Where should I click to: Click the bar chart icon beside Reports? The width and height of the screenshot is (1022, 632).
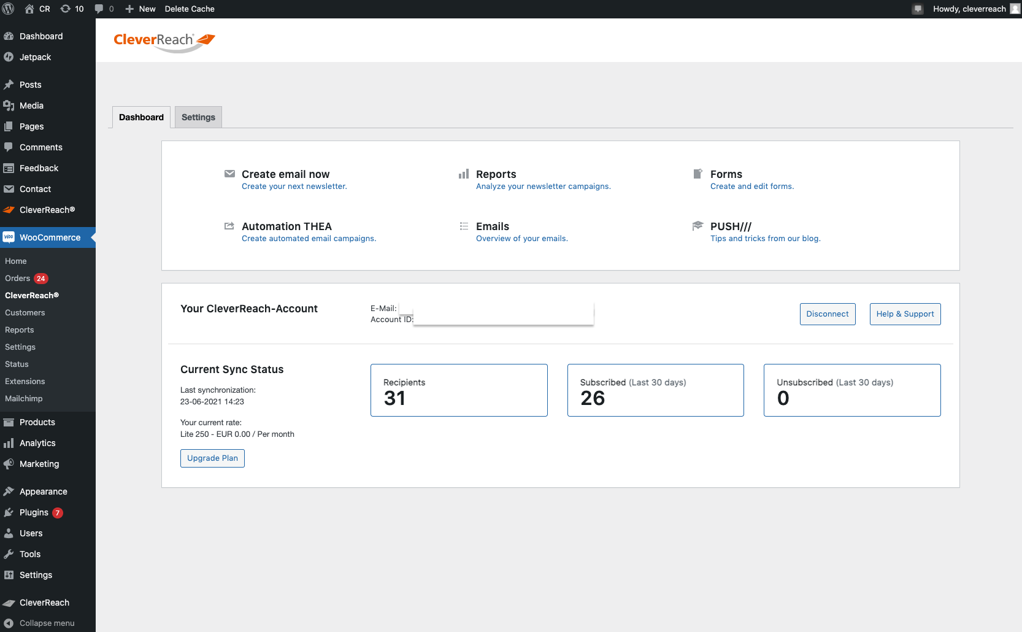pos(464,174)
